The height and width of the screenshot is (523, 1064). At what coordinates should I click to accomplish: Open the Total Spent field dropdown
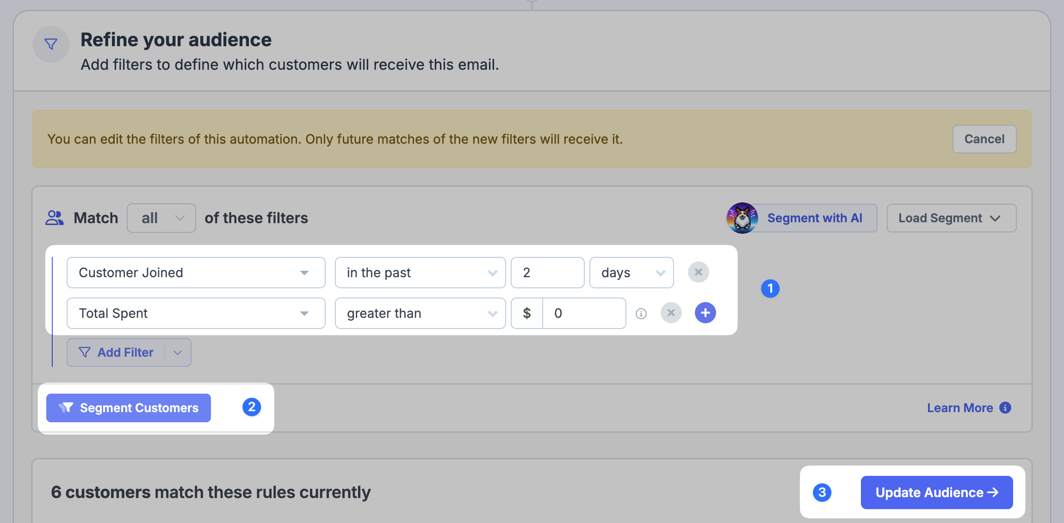click(196, 313)
